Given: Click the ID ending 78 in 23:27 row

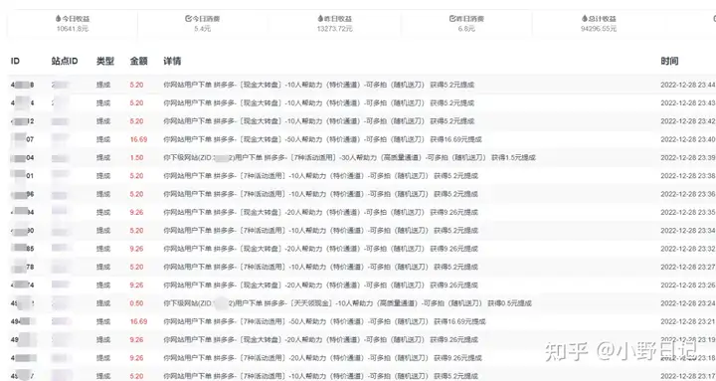Looking at the screenshot, I should (x=22, y=268).
